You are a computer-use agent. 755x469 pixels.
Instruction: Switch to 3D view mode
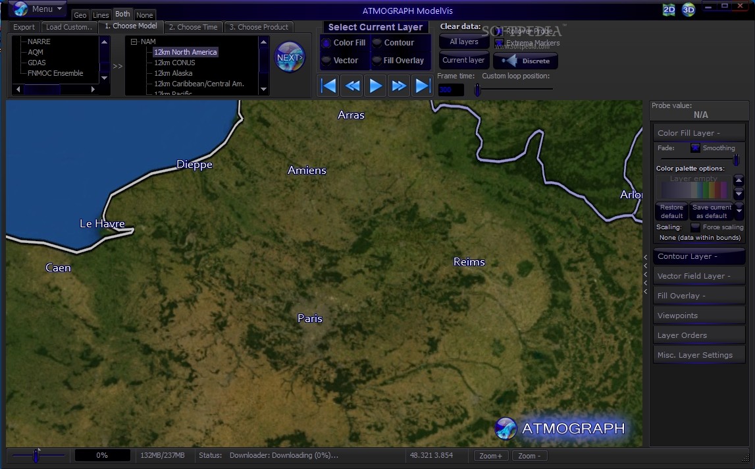(689, 10)
